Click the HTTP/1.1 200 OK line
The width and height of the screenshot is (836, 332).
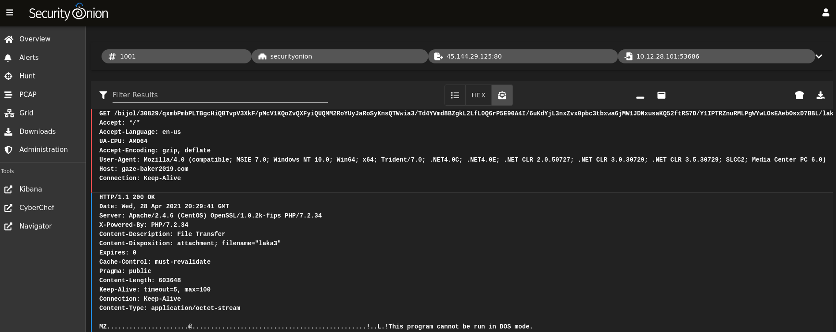127,197
